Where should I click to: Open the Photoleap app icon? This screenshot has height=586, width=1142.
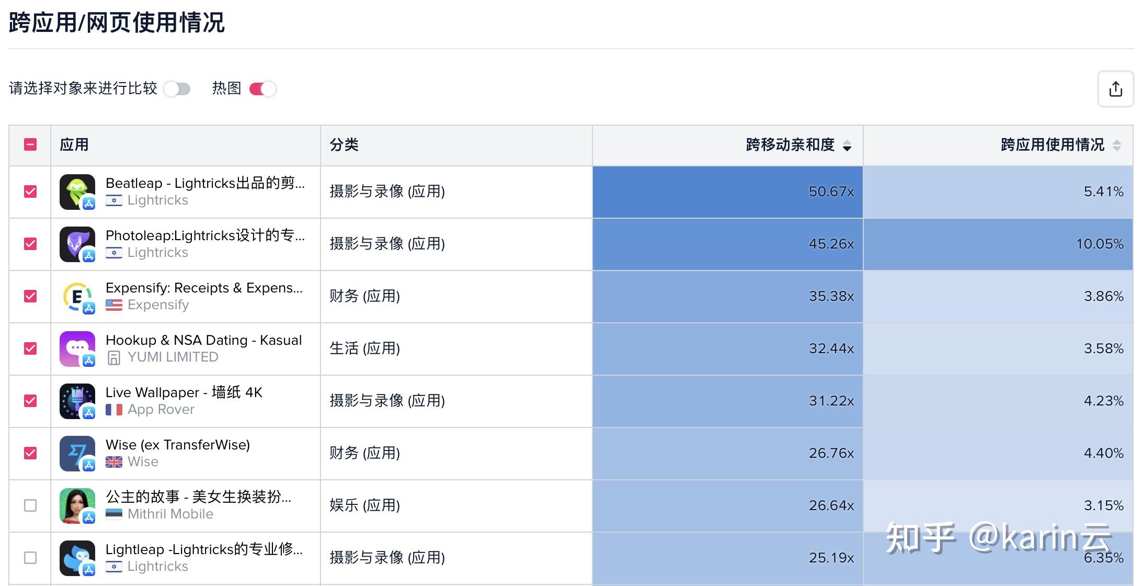coord(77,244)
